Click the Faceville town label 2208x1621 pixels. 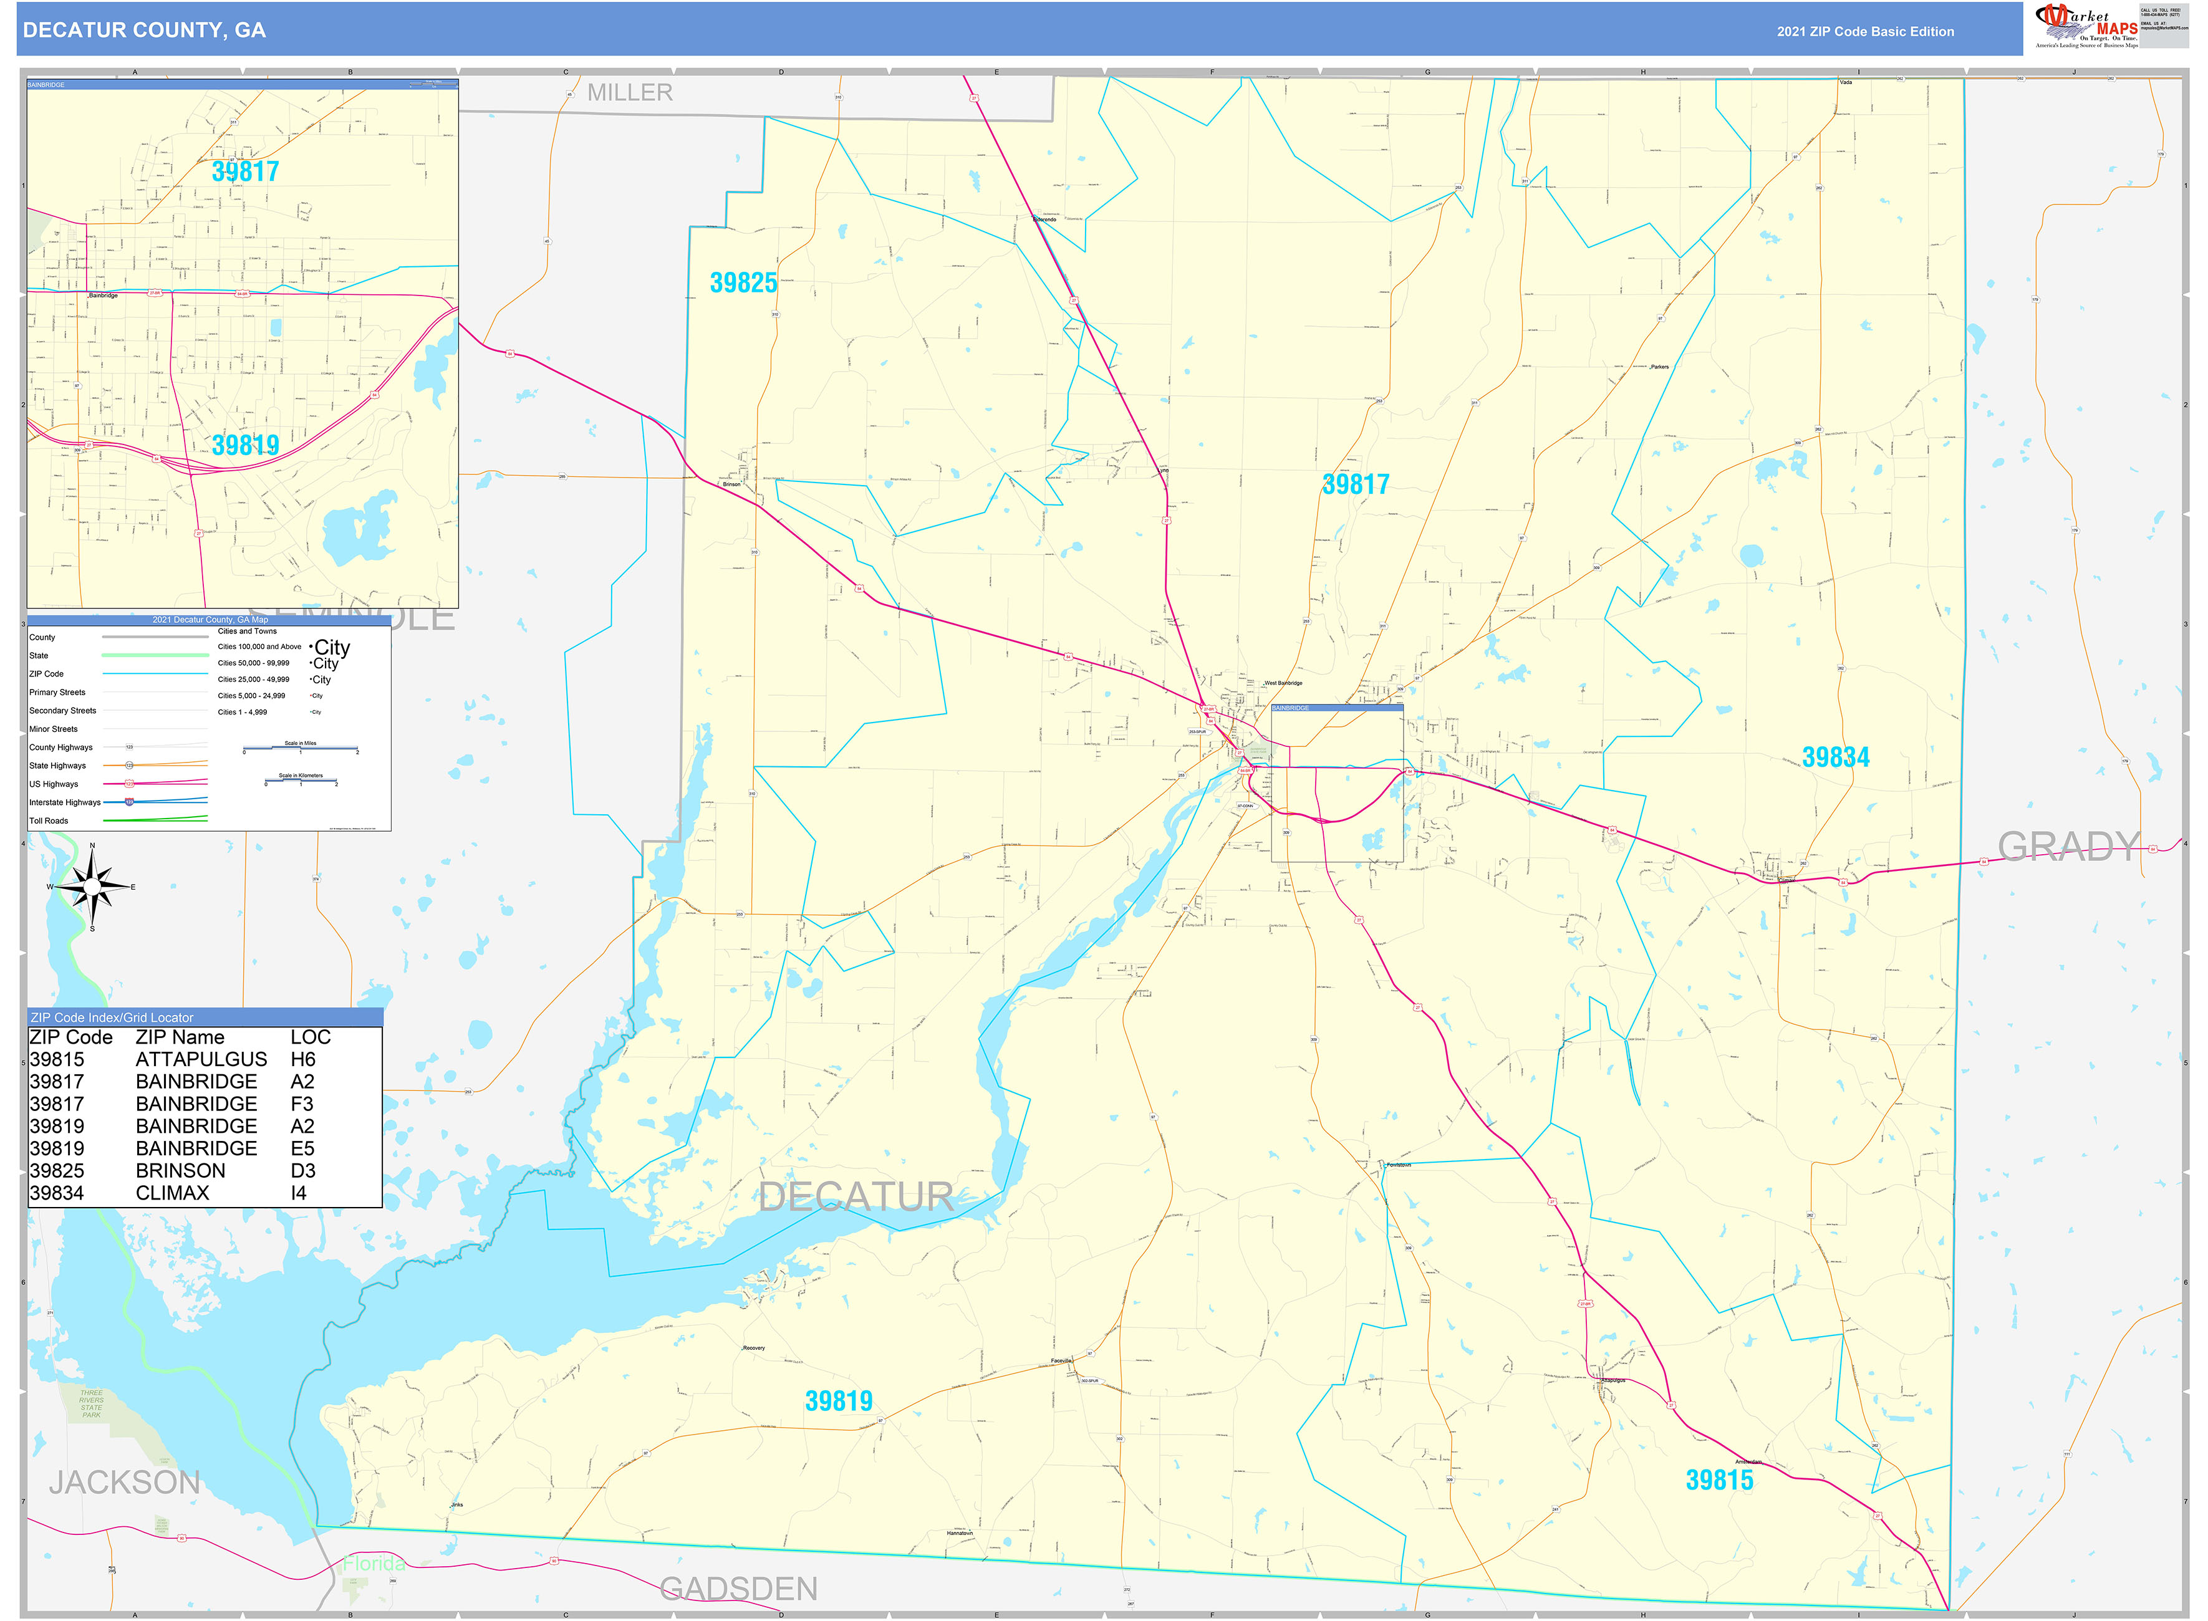[x=1061, y=1361]
